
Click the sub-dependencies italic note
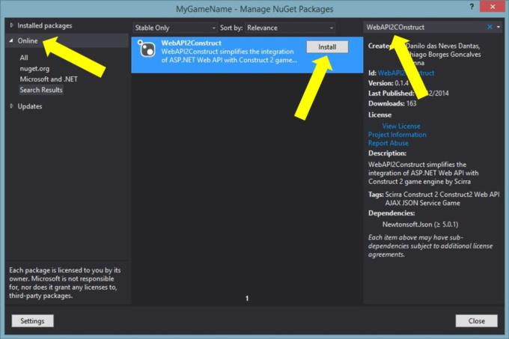pyautogui.click(x=430, y=246)
